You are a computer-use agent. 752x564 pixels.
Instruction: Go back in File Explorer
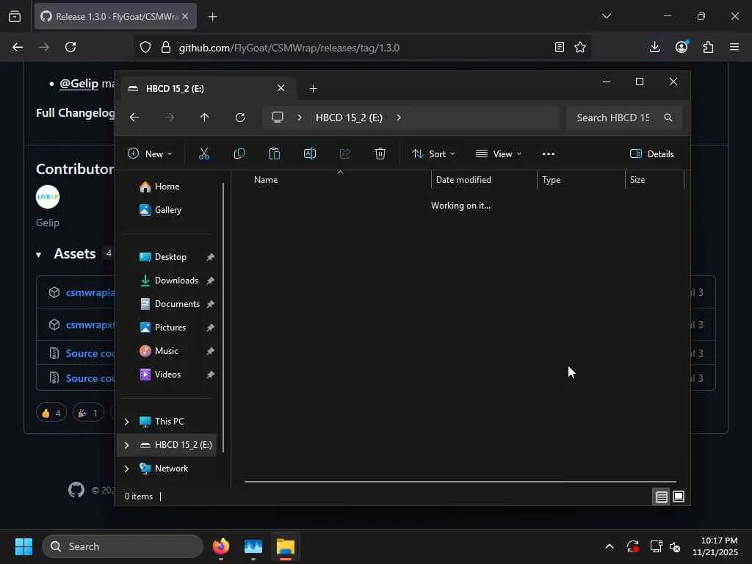coord(134,117)
